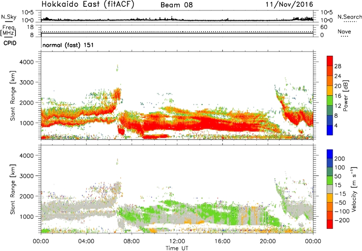This screenshot has width=362, height=251.
Task: Click the "20:00" time tick label
Action: [267, 241]
